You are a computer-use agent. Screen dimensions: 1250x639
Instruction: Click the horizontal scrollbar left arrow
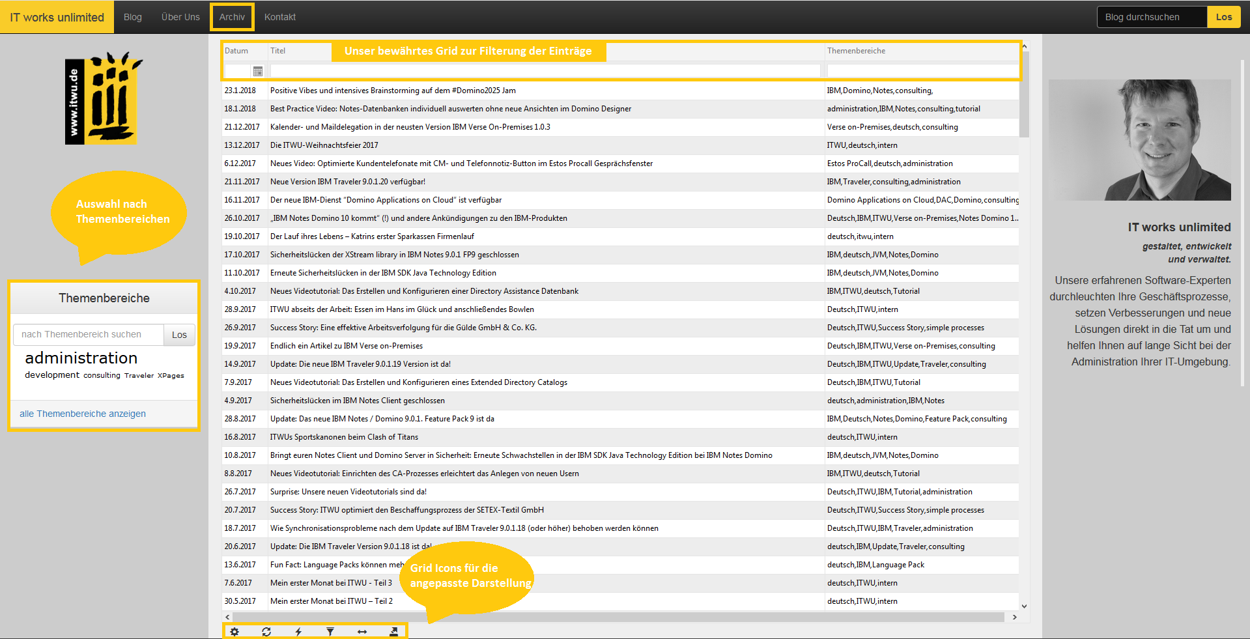point(227,617)
